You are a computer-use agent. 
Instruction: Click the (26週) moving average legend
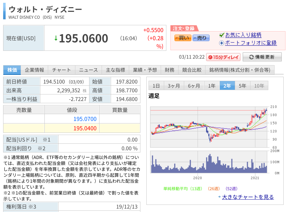tap(214, 189)
